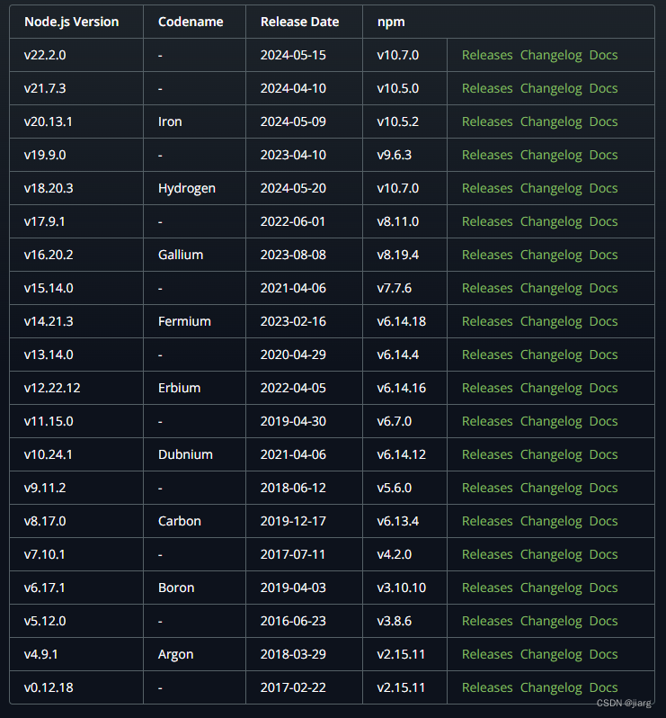Viewport: 666px width, 718px height.
Task: View Changelog for v6.17.1 Boron
Action: [551, 588]
